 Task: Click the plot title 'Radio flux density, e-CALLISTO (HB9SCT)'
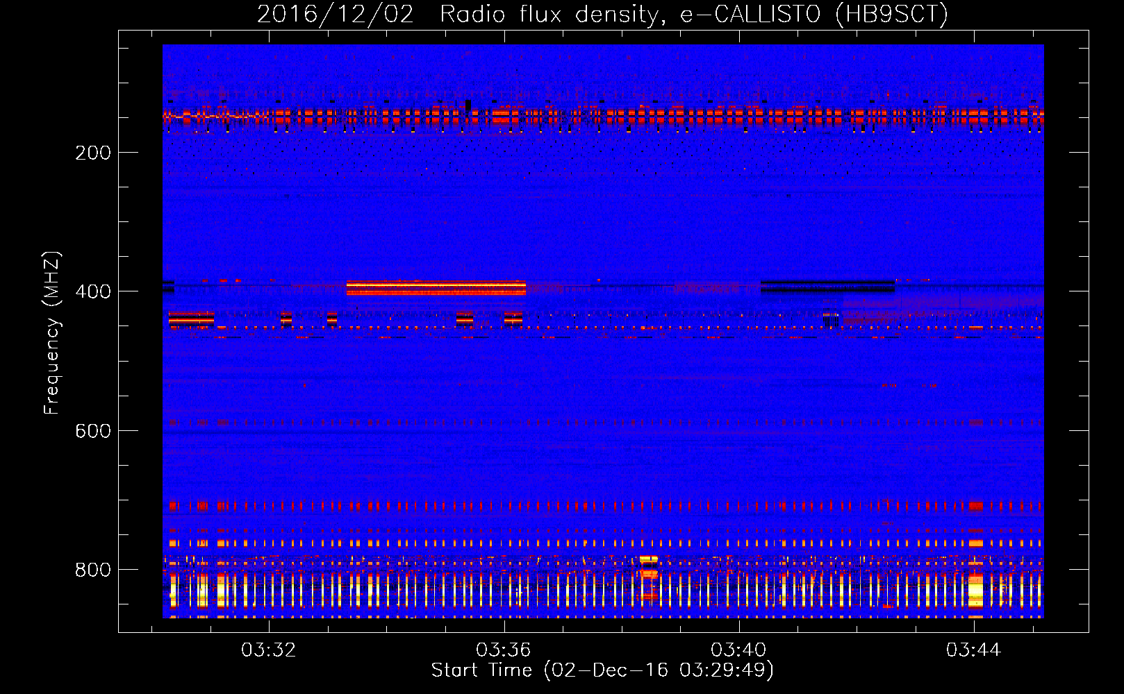click(693, 14)
